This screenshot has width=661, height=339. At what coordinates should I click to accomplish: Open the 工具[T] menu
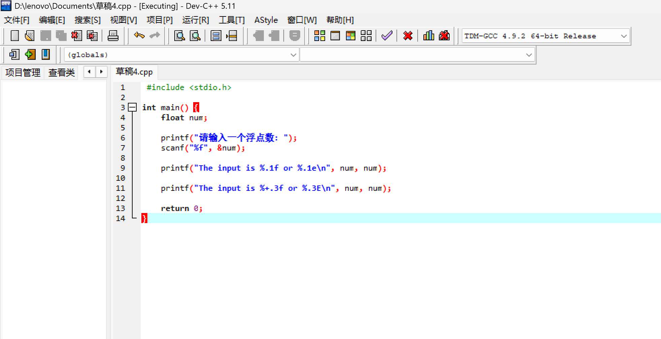pos(232,20)
